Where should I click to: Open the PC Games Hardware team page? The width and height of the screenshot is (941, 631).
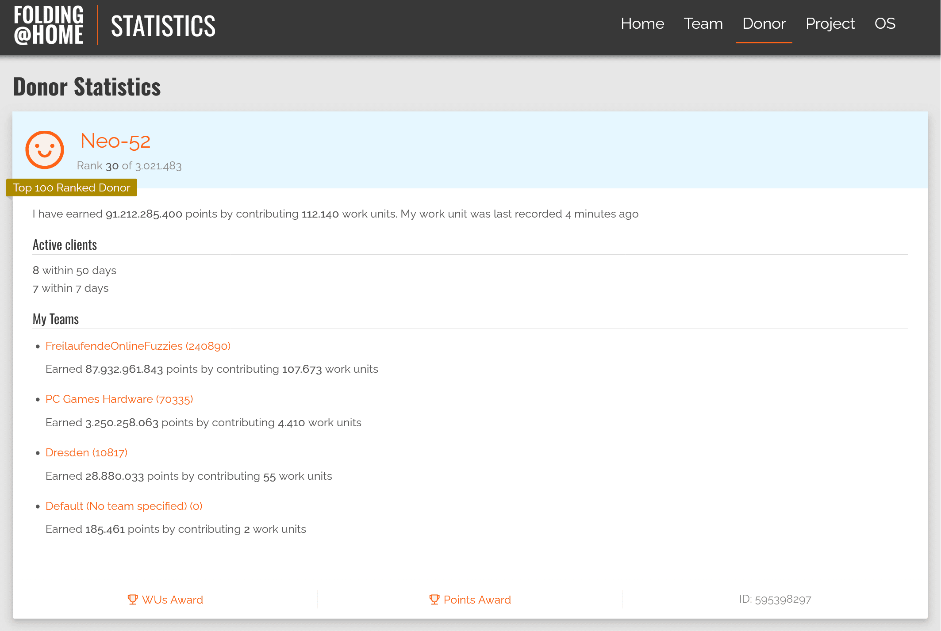tap(119, 399)
